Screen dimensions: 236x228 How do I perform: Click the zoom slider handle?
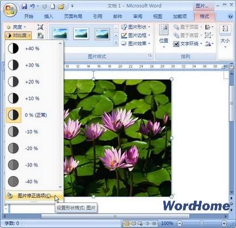pyautogui.click(x=202, y=223)
